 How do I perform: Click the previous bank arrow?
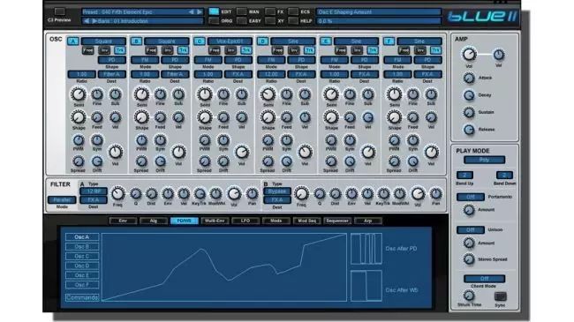[x=87, y=21]
